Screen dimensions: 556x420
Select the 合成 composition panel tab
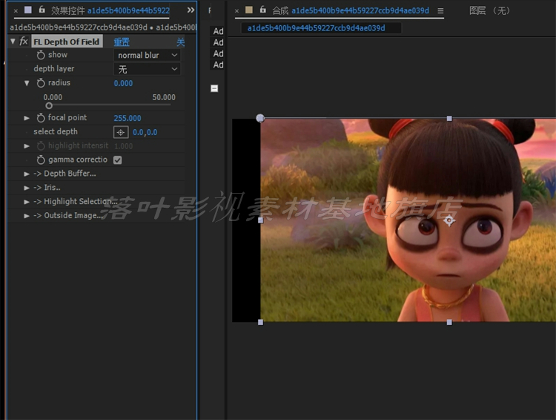click(351, 10)
